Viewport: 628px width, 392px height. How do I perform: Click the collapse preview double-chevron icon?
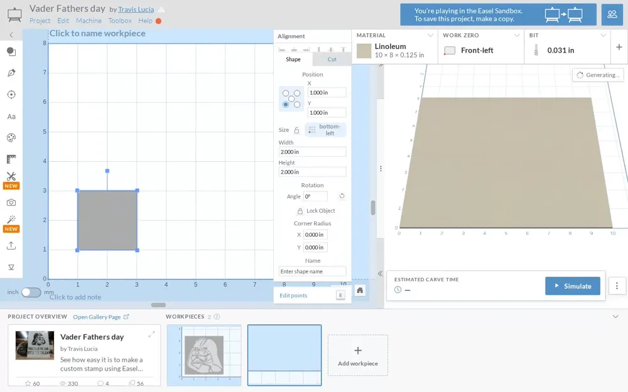click(380, 273)
